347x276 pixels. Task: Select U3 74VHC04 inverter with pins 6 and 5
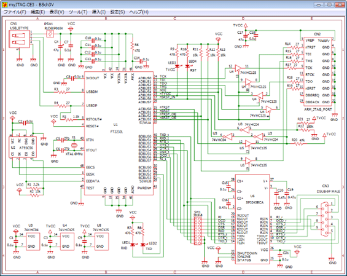tap(244, 130)
